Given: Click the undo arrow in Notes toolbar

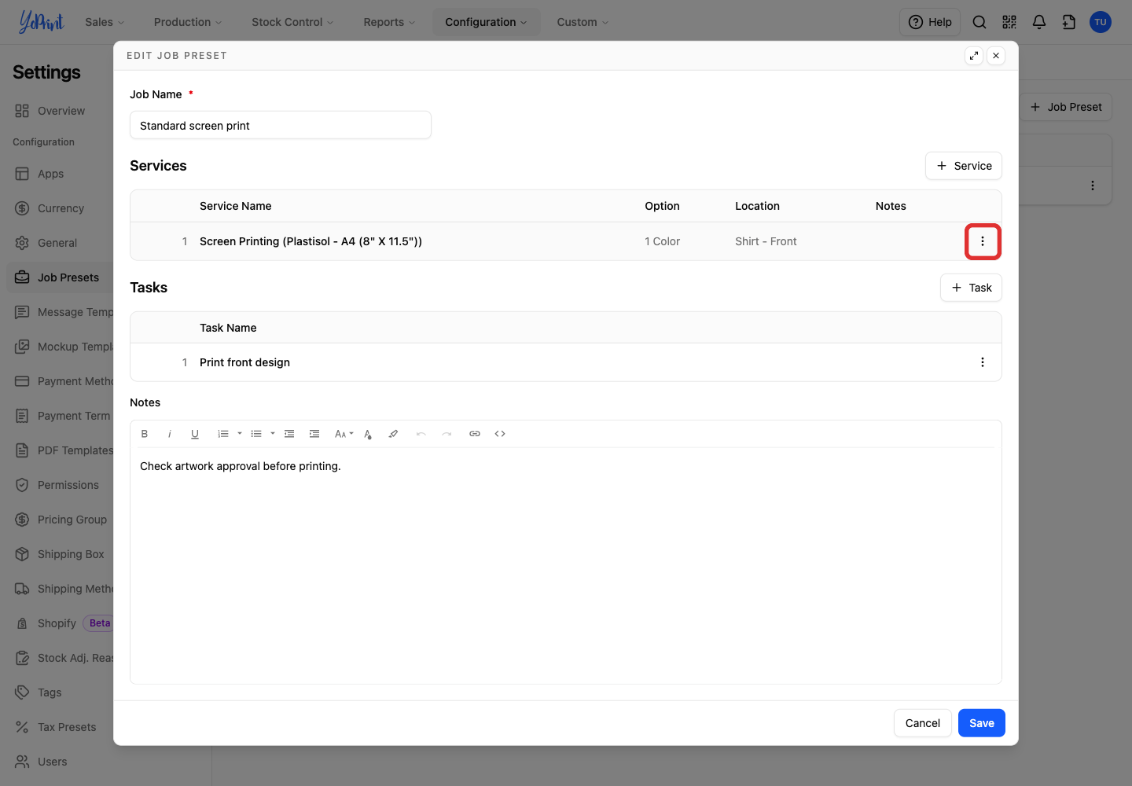Looking at the screenshot, I should [421, 434].
